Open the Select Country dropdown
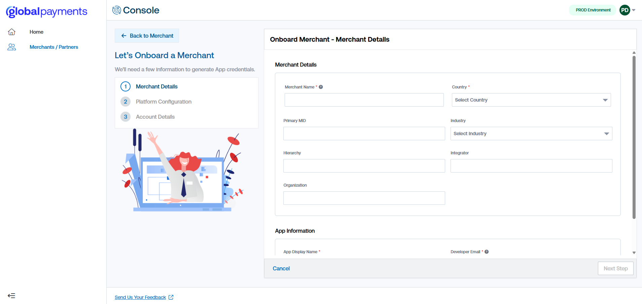Screen dimensions: 642x304 pyautogui.click(x=531, y=100)
